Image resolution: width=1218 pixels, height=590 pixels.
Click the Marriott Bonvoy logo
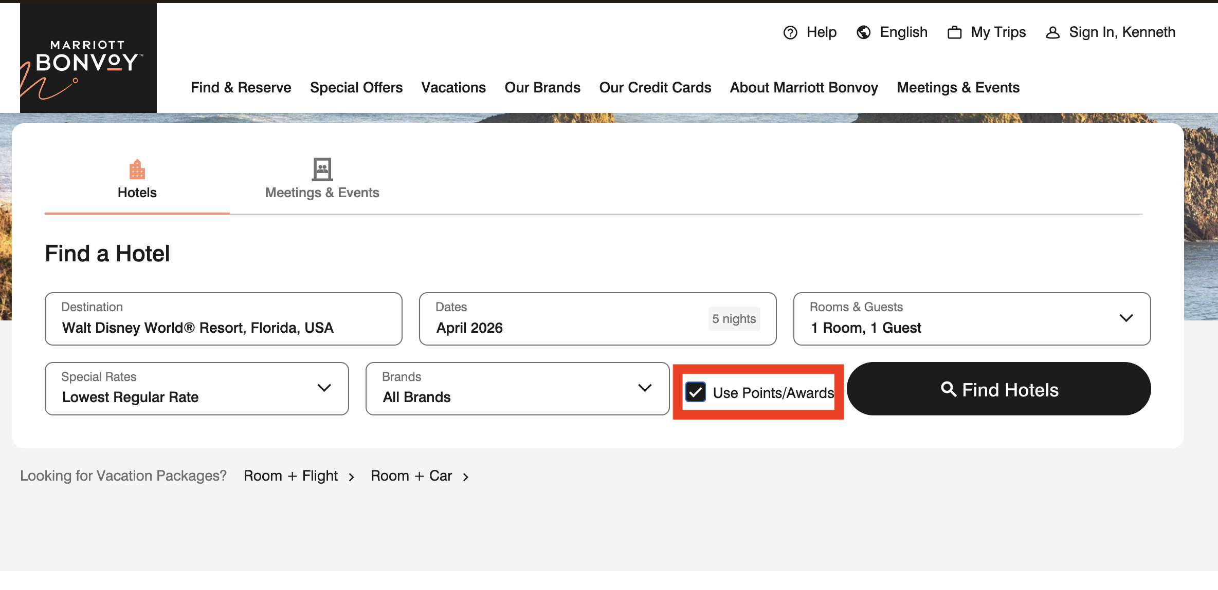tap(88, 58)
